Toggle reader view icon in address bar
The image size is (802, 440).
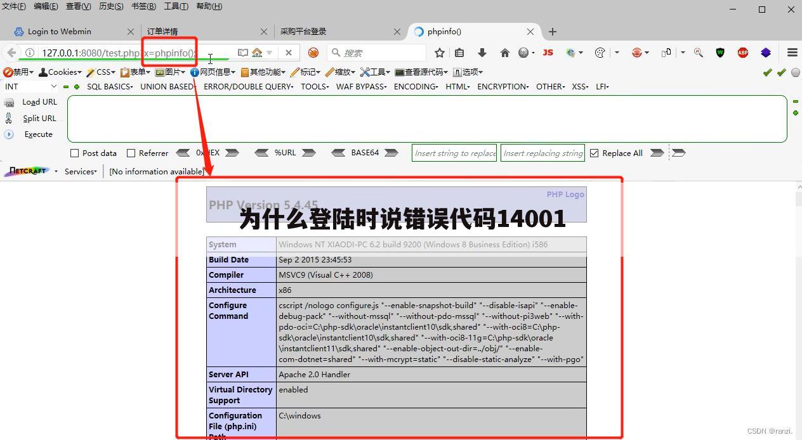pyautogui.click(x=242, y=53)
